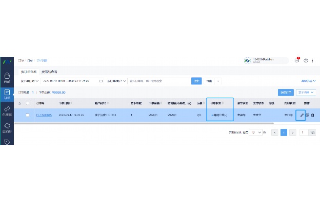The width and height of the screenshot is (320, 202).
Task: Sort by 运费 freight column sort arrows
Action: 204,103
